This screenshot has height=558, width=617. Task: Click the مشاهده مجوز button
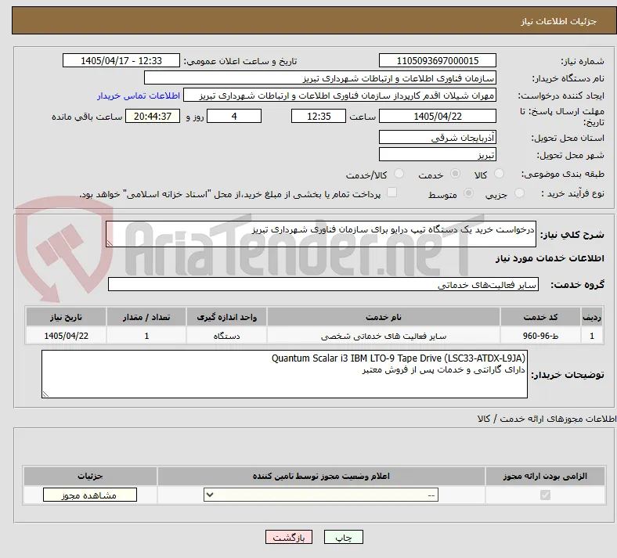click(90, 495)
